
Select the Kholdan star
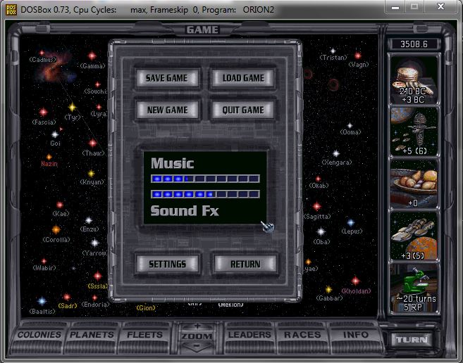click(x=355, y=281)
